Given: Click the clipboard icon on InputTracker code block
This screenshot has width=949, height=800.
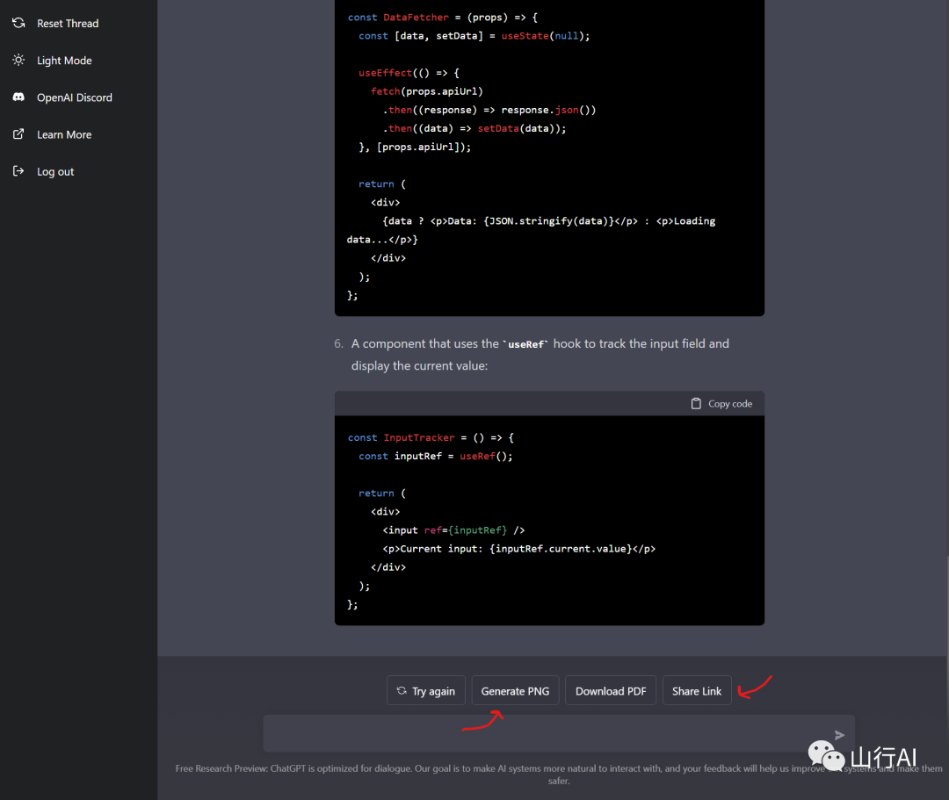Looking at the screenshot, I should click(697, 404).
